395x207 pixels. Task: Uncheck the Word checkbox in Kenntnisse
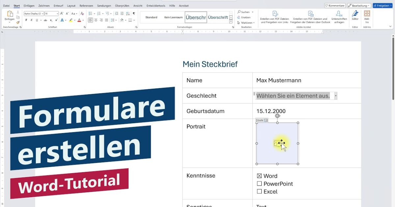260,176
